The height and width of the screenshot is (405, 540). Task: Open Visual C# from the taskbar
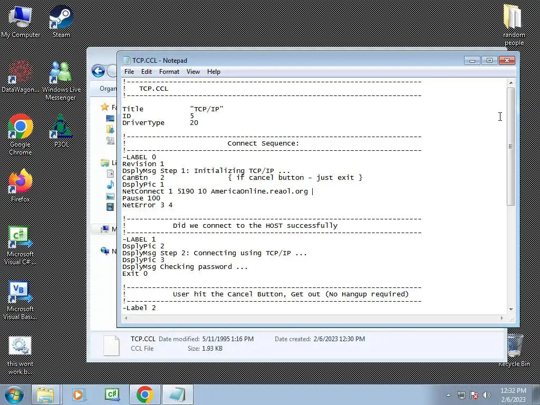point(112,394)
